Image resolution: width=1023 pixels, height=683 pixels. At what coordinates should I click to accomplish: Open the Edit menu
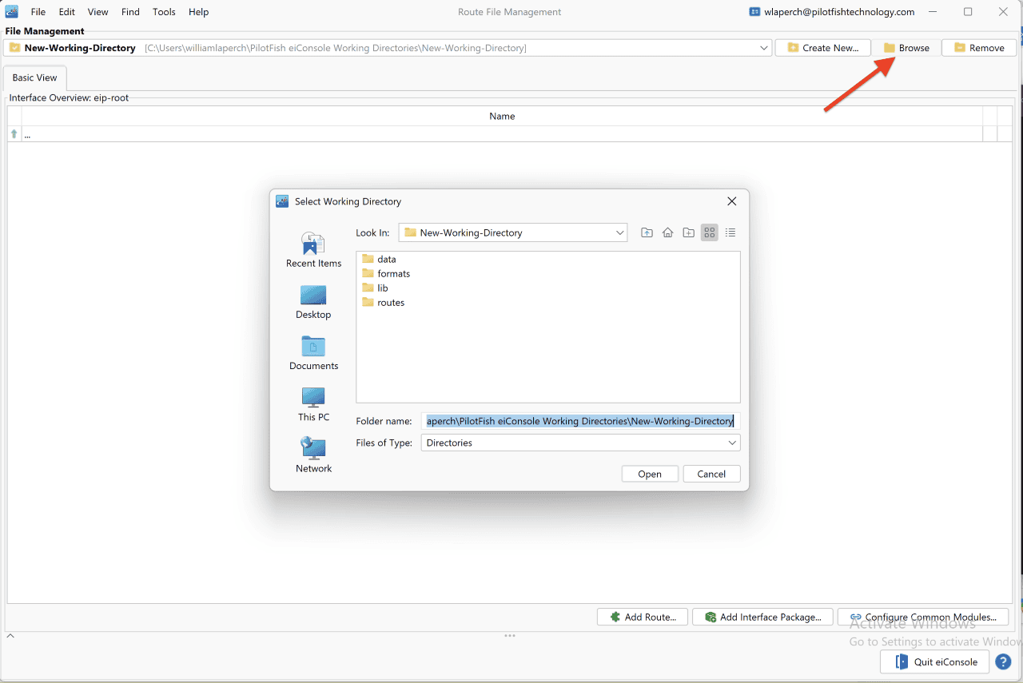tap(67, 12)
